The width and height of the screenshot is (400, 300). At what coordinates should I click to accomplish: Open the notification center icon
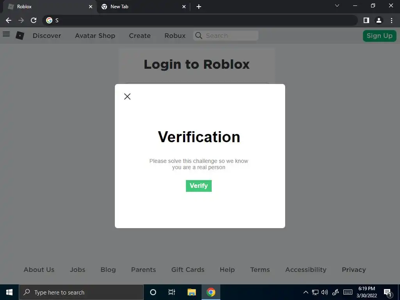tap(387, 293)
